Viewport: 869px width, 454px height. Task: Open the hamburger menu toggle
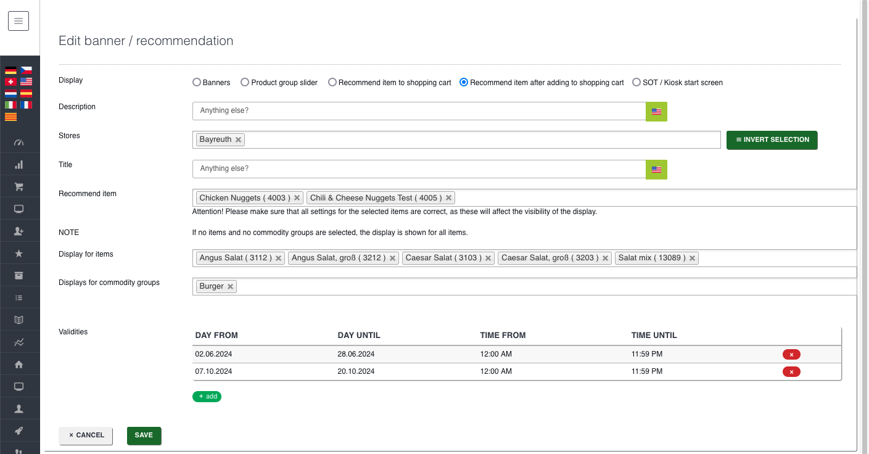pos(19,21)
